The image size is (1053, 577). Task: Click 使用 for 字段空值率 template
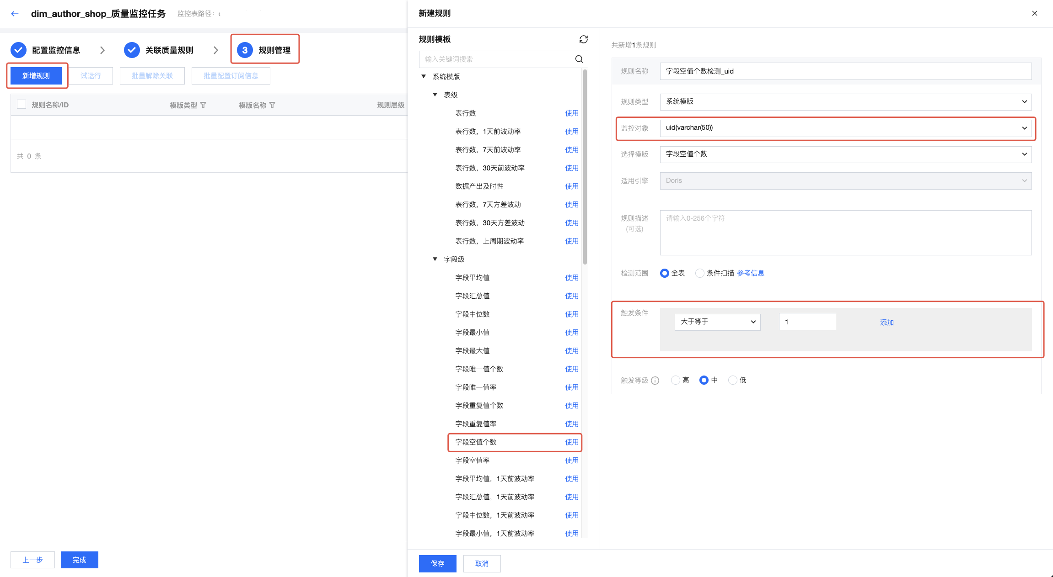(571, 460)
